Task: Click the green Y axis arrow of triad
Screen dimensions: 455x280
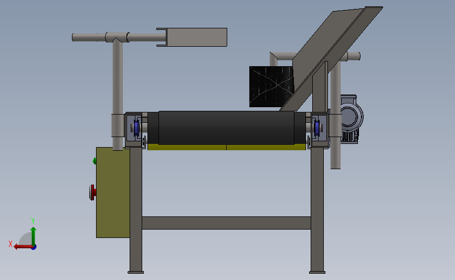Action: (x=34, y=236)
